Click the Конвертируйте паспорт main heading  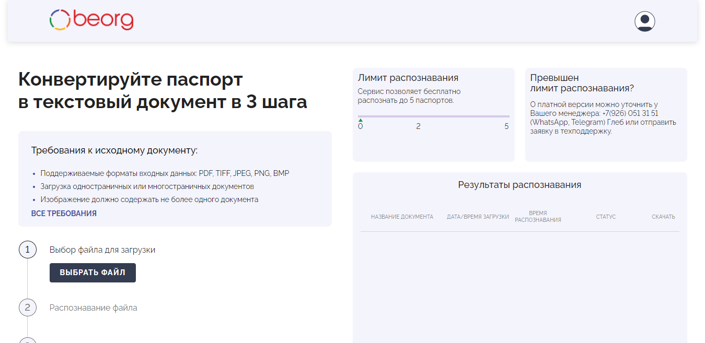point(163,90)
